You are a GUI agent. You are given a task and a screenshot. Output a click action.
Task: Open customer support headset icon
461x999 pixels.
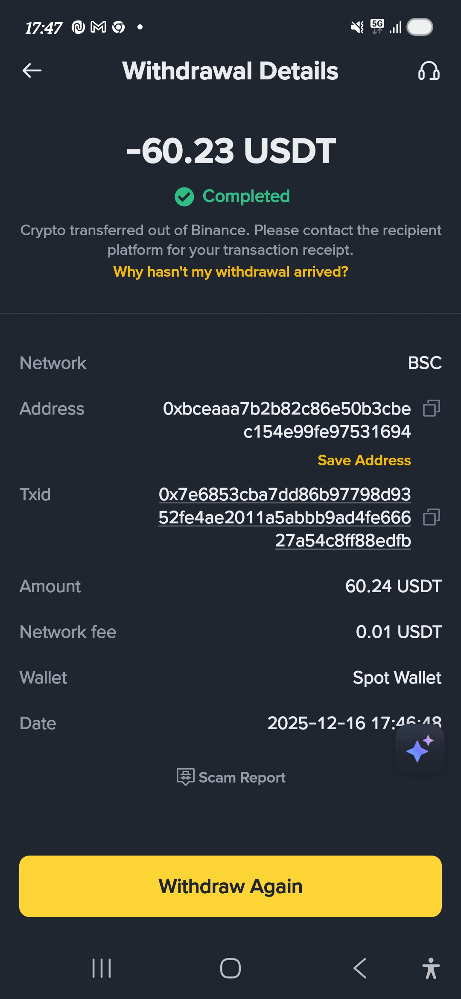coord(429,71)
